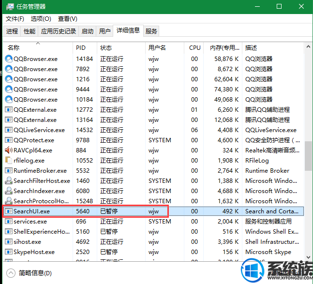
Task: Select the RAVCpl64.exe process name
Action: [33, 150]
